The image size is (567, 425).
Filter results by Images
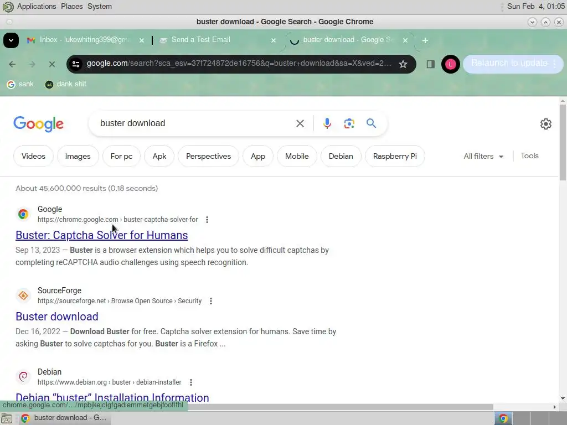pos(78,156)
